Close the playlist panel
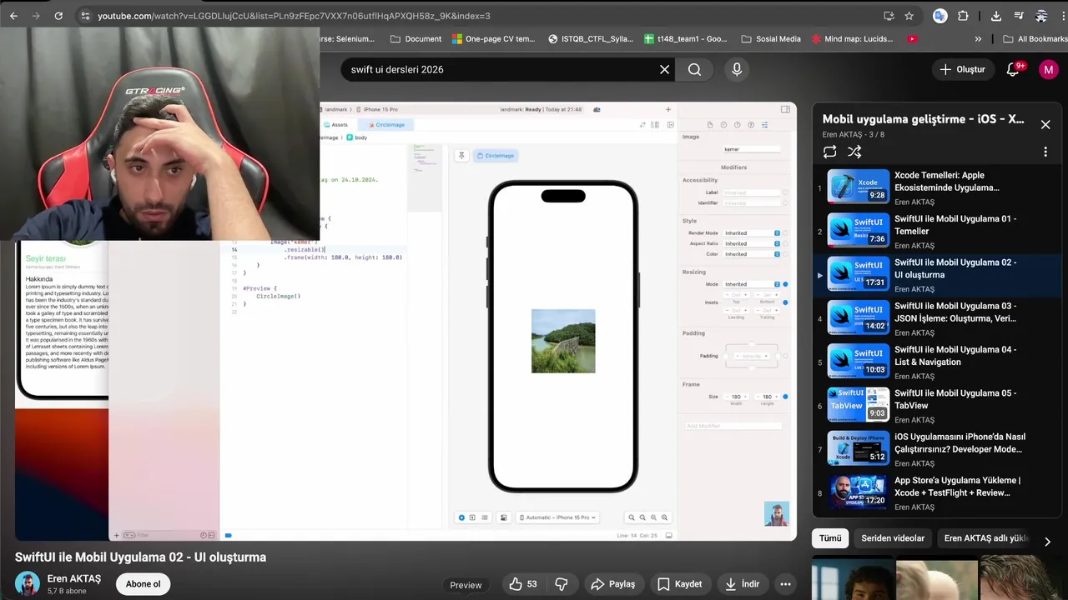 coord(1045,124)
